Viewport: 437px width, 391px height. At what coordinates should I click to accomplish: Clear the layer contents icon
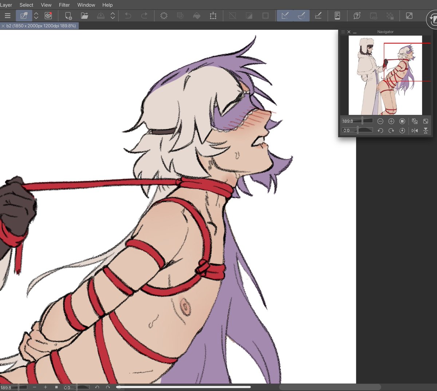(164, 16)
